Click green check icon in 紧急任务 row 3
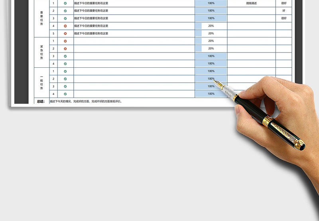The width and height of the screenshot is (319, 221). [65, 56]
